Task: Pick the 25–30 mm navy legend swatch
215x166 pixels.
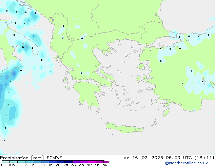Action: click(x=68, y=162)
